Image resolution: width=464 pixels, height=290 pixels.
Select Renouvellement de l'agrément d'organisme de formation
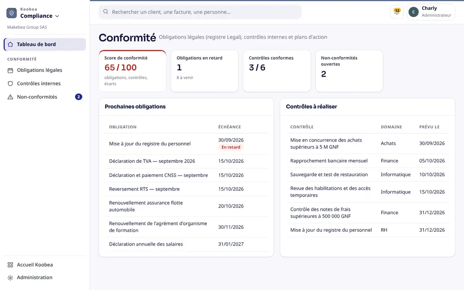tap(186, 227)
